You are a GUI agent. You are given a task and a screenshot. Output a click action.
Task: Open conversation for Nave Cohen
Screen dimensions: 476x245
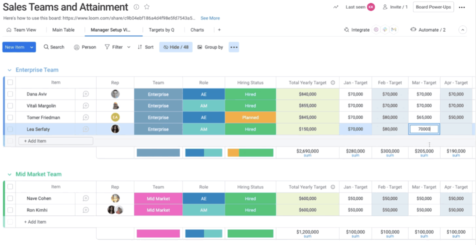tap(86, 198)
